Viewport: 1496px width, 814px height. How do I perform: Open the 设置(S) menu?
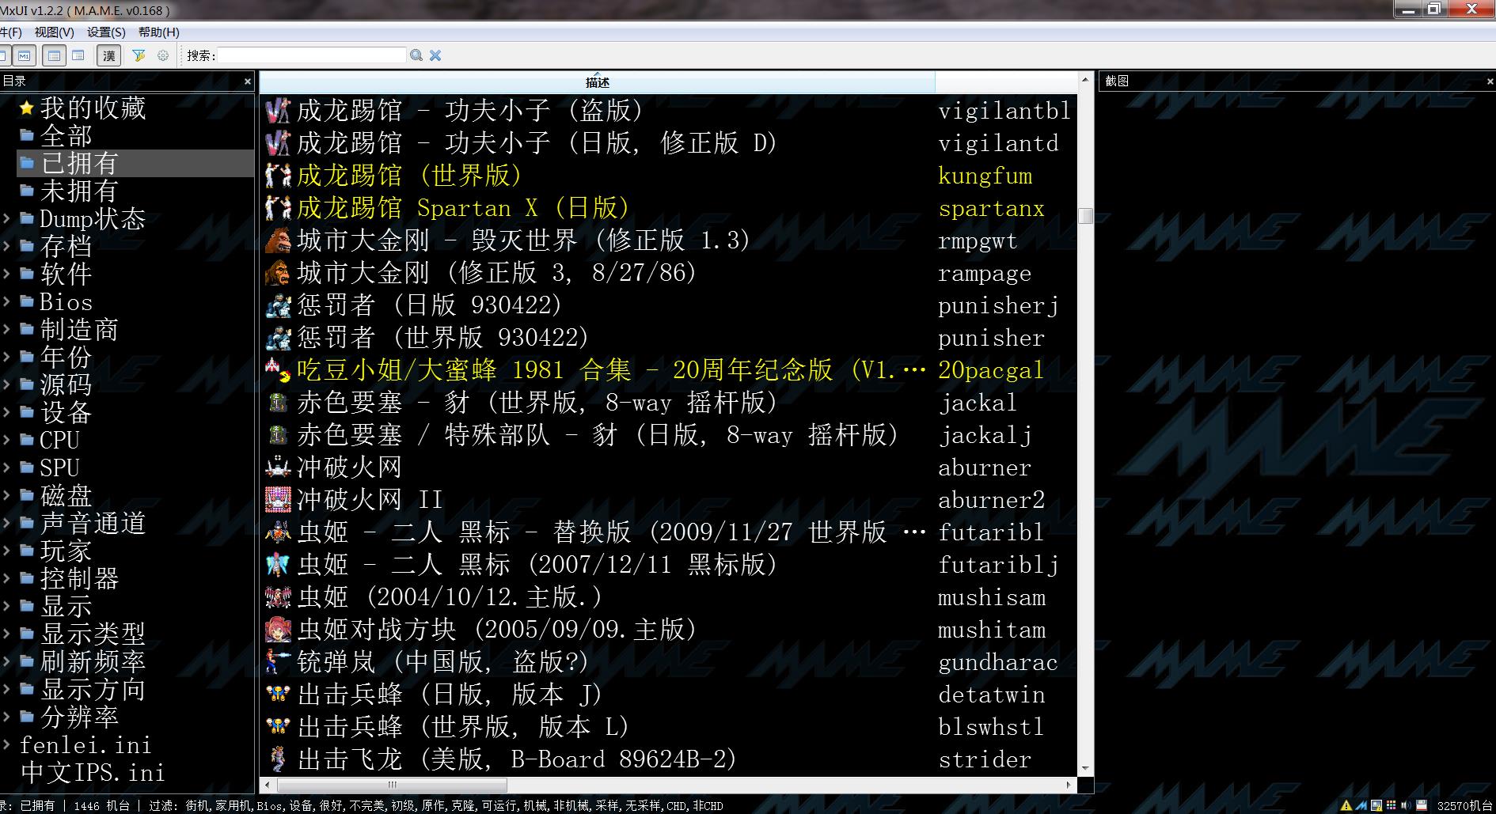coord(106,32)
